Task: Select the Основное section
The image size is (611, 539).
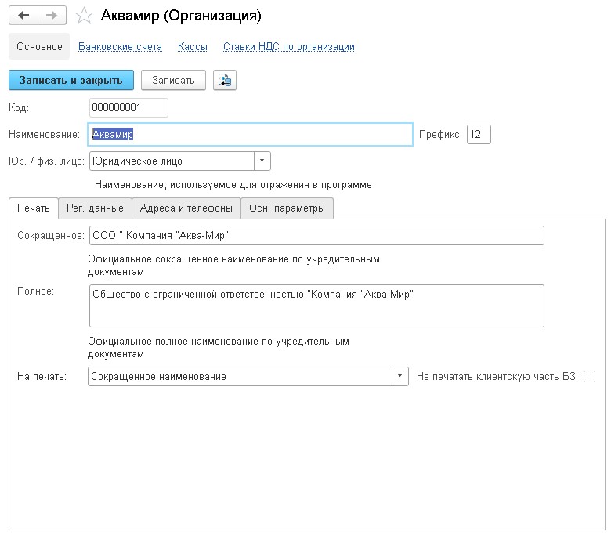Action: click(39, 47)
